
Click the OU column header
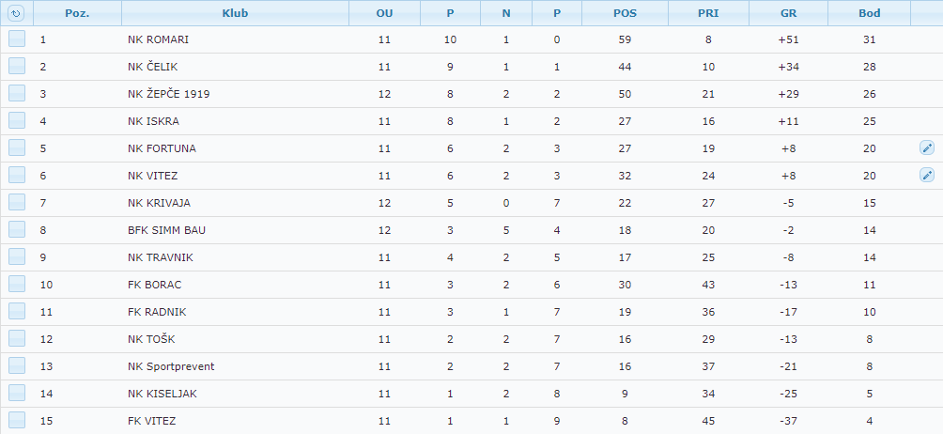(x=384, y=13)
